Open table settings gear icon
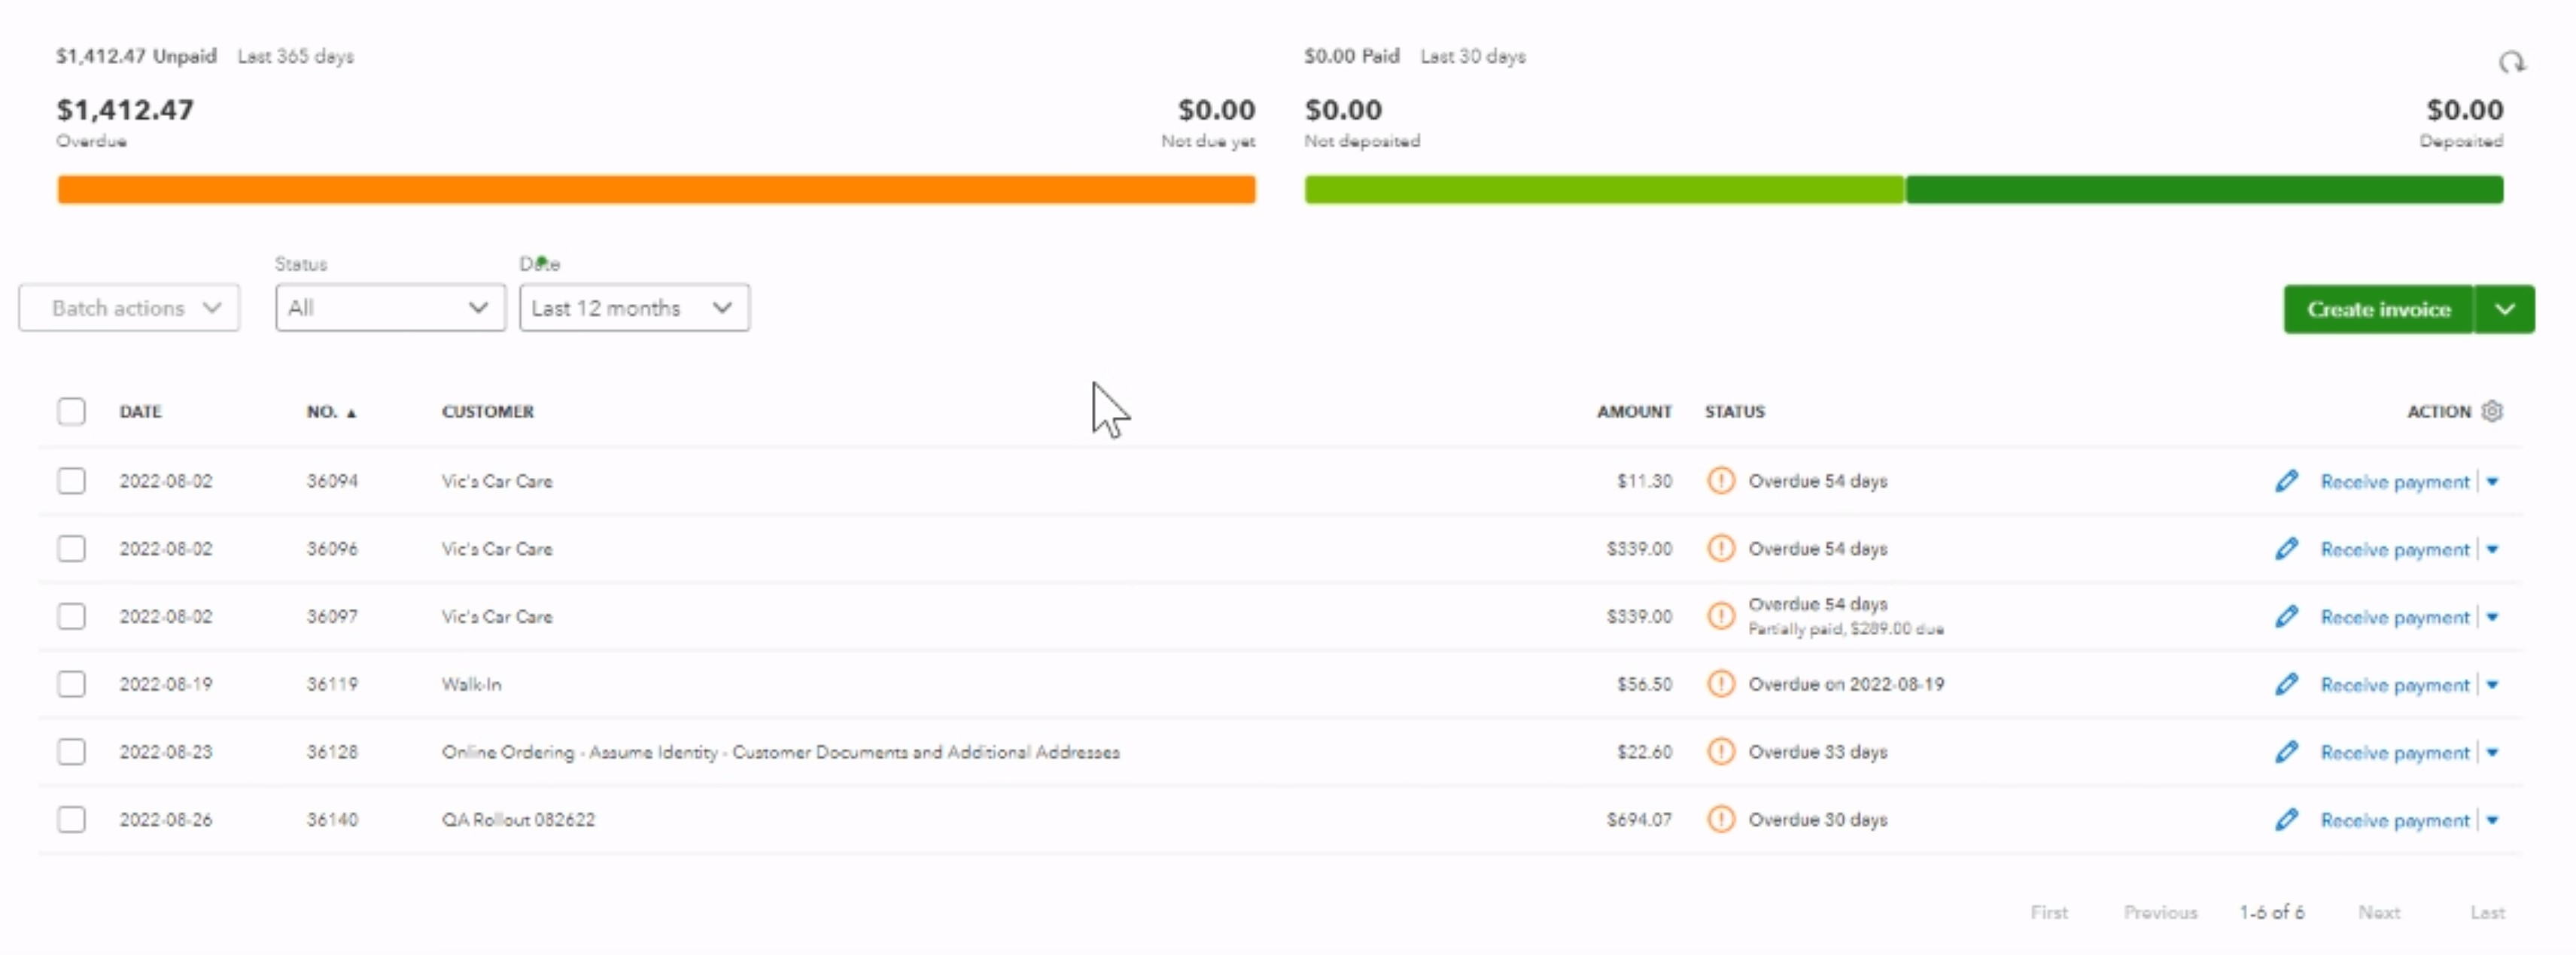This screenshot has width=2576, height=955. pyautogui.click(x=2492, y=411)
